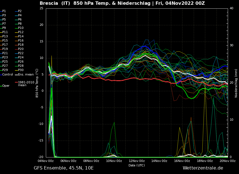The image size is (239, 174).
Task: Click the Niederschlag (mm) axis title
Action: 236,83
